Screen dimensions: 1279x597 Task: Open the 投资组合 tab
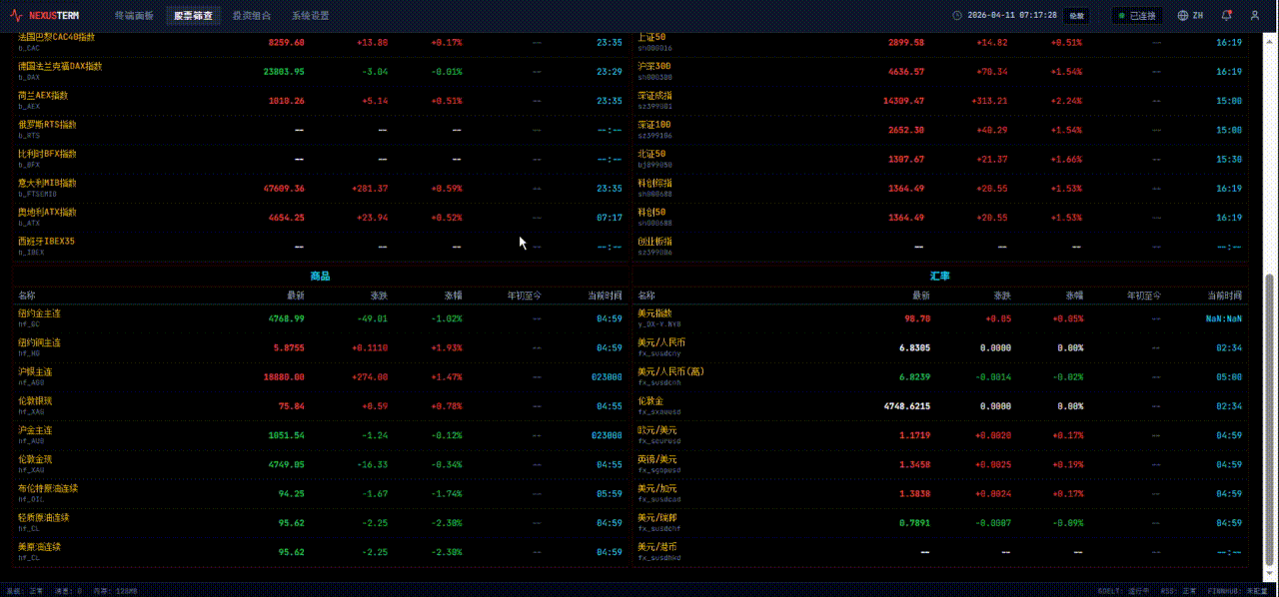[x=251, y=16]
